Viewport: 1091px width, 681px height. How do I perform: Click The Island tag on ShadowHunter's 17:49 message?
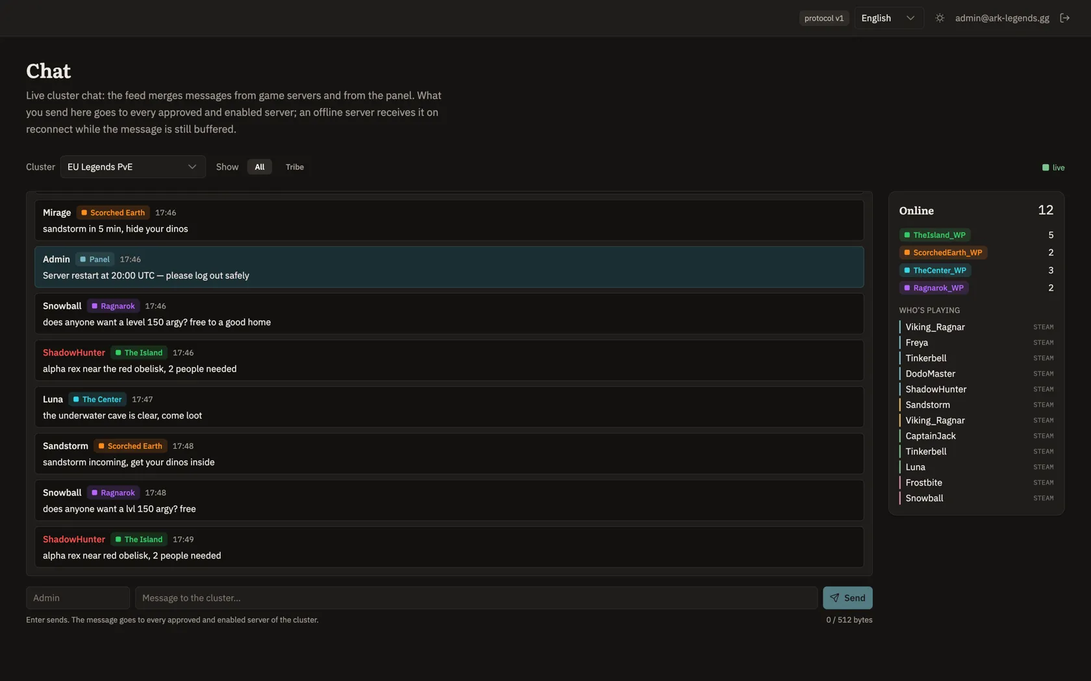(x=139, y=540)
